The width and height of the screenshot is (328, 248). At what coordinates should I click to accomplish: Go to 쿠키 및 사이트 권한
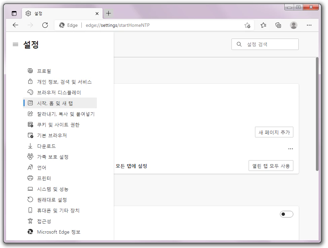tap(60, 125)
